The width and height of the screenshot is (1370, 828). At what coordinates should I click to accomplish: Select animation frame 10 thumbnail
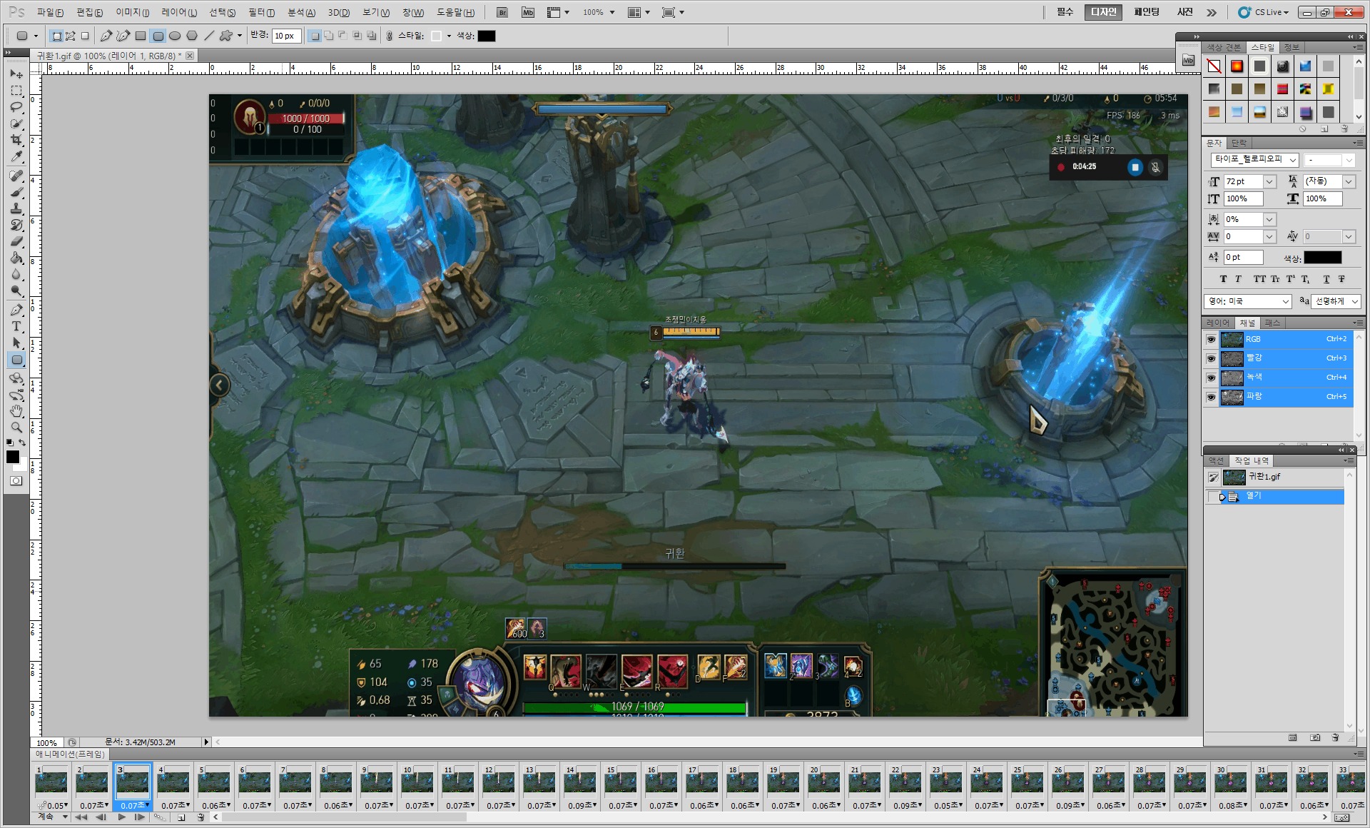[417, 782]
